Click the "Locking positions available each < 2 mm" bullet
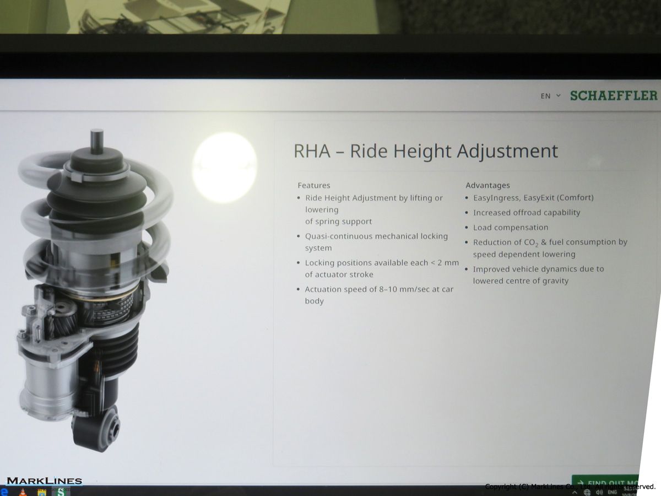The image size is (661, 496). pyautogui.click(x=382, y=268)
